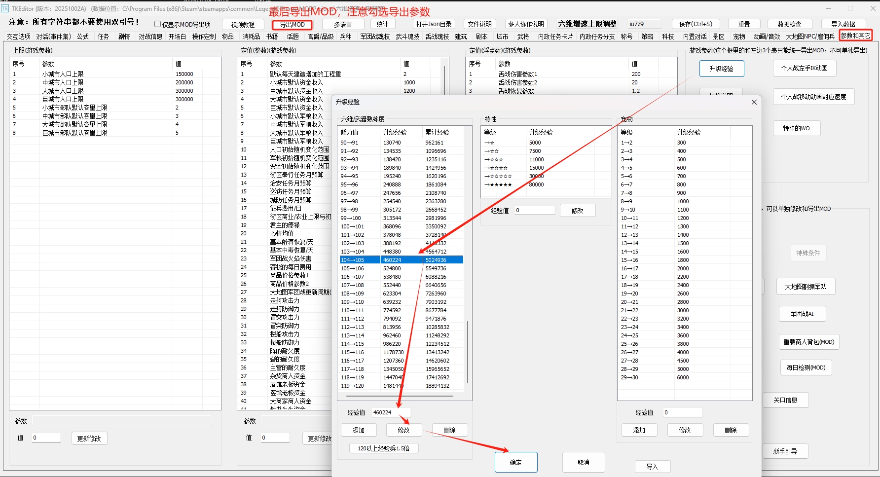The image size is (880, 477).
Task: Click the 导出MOD button
Action: click(x=292, y=24)
